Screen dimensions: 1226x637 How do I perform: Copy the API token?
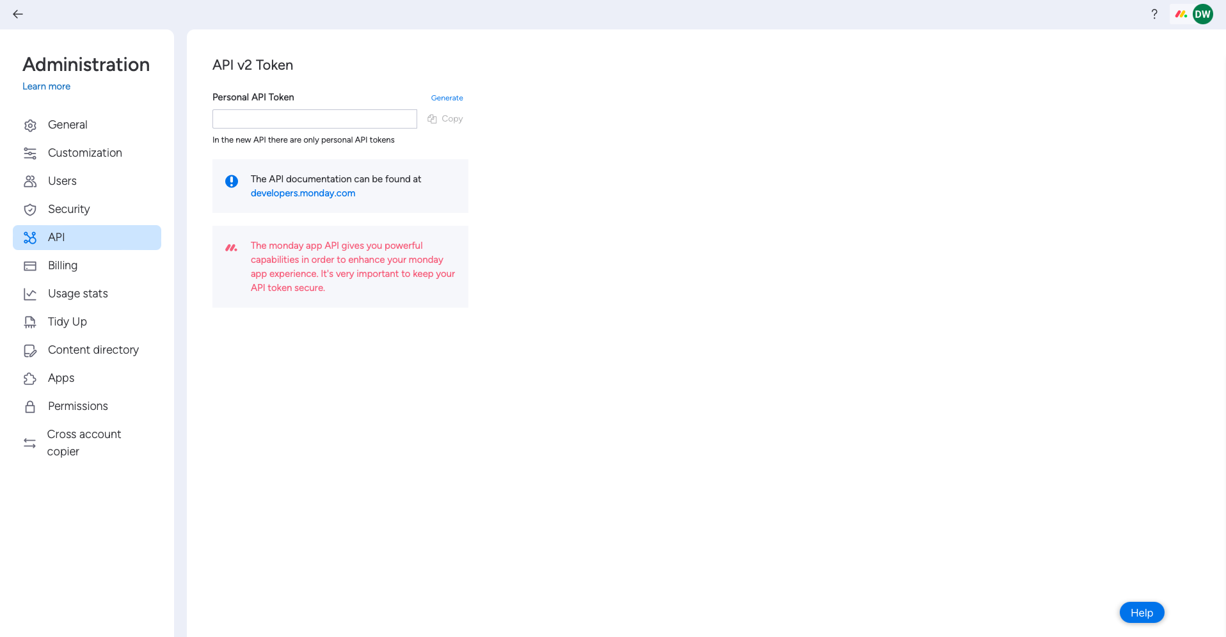[445, 119]
